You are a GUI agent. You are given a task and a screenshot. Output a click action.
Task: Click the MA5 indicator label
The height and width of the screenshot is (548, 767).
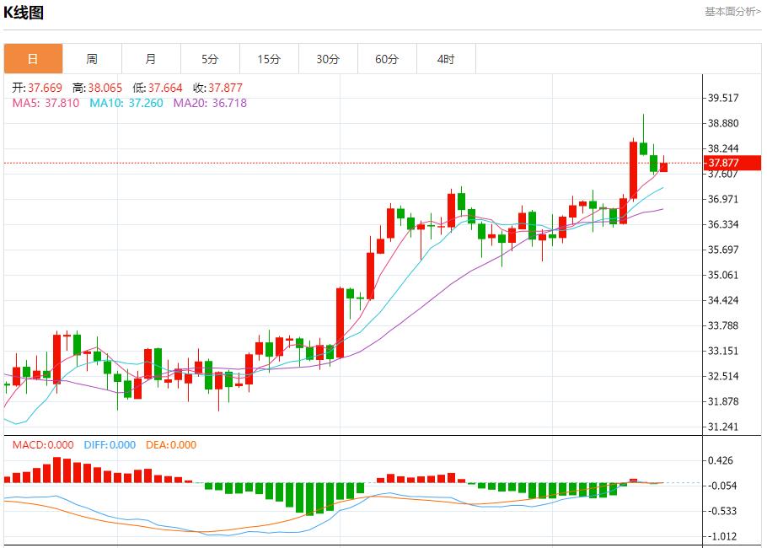(x=46, y=103)
